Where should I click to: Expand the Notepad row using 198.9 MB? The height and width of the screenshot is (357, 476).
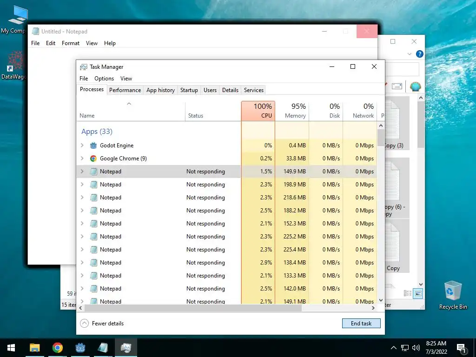pos(82,185)
